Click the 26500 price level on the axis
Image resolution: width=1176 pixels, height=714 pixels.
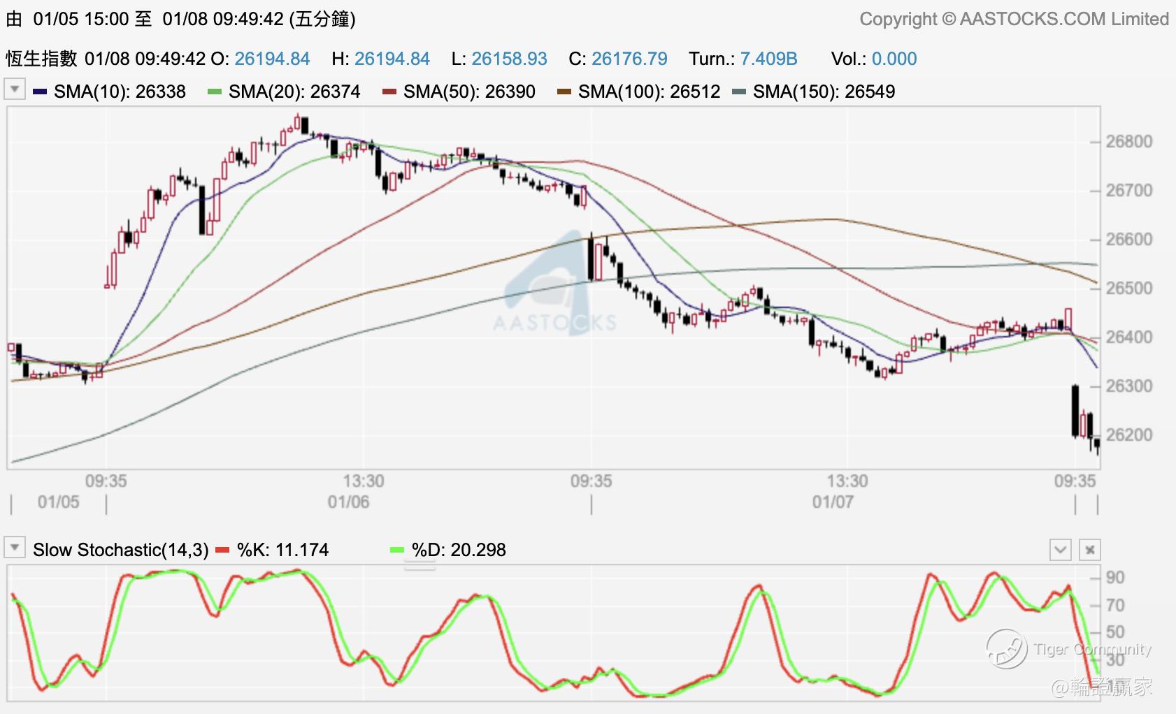(x=1128, y=288)
